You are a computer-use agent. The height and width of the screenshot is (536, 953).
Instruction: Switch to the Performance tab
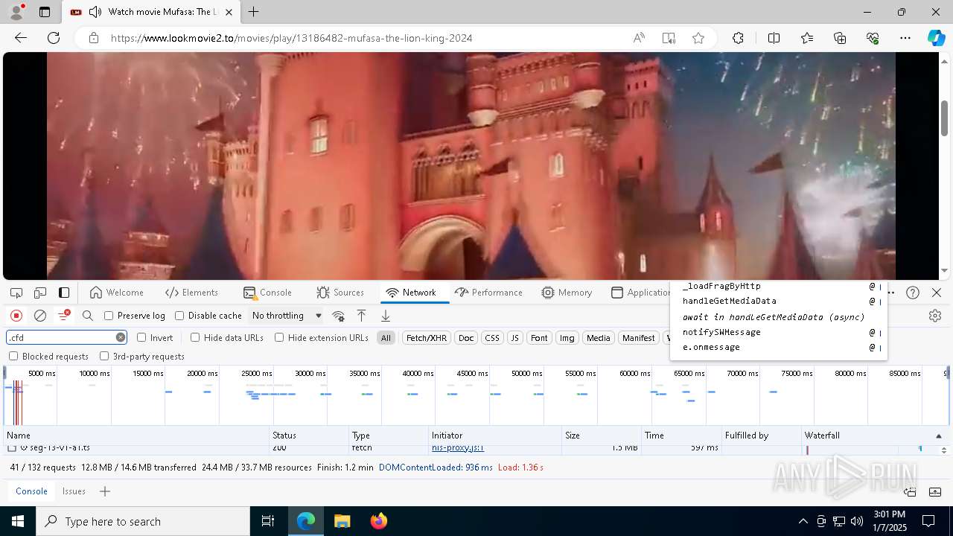[x=488, y=293]
